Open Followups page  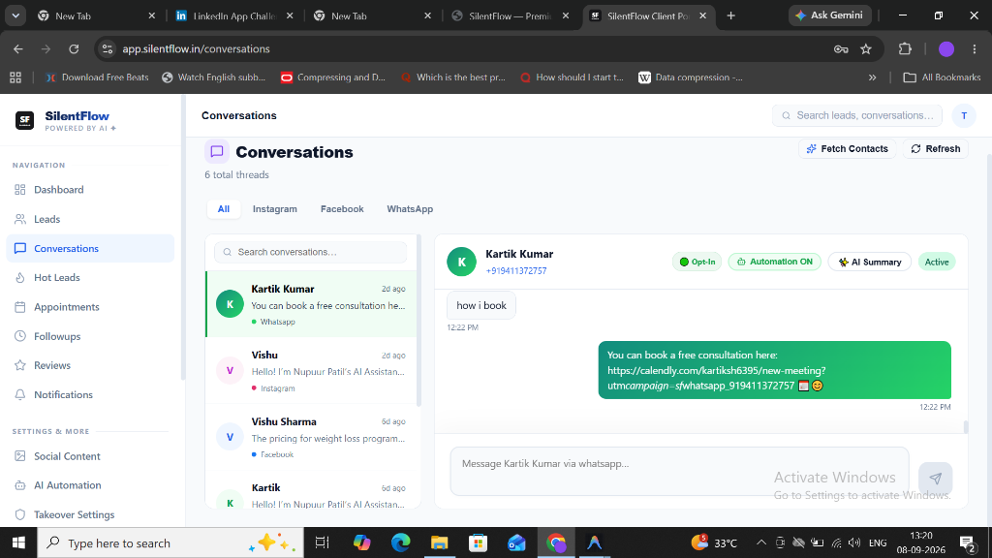90,336
